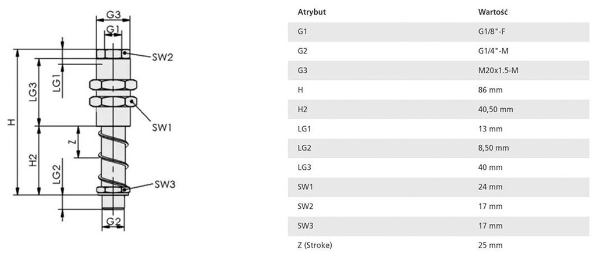
Task: Select the SW3 label in the drawing
Action: (x=165, y=184)
